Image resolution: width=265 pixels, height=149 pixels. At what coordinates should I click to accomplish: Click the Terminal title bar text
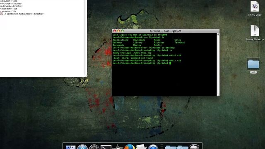pos(166,31)
